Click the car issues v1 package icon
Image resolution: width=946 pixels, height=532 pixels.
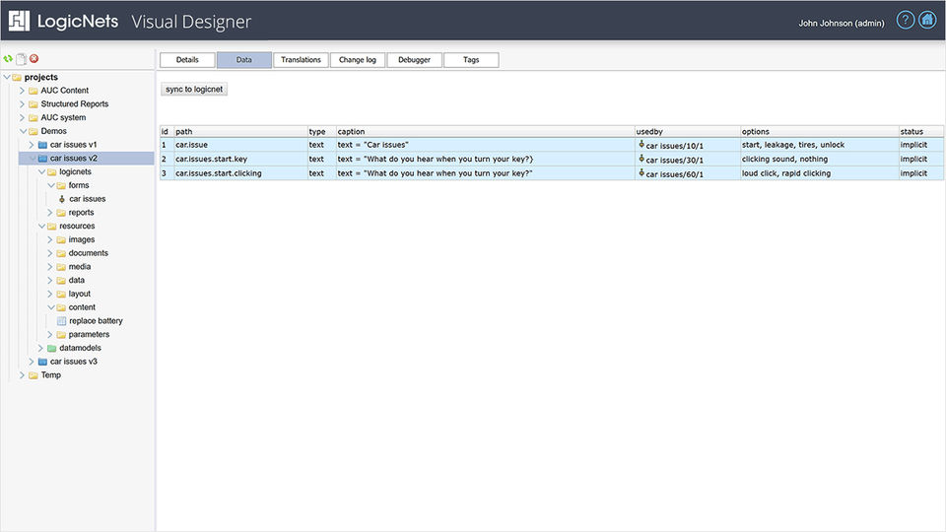tap(42, 145)
